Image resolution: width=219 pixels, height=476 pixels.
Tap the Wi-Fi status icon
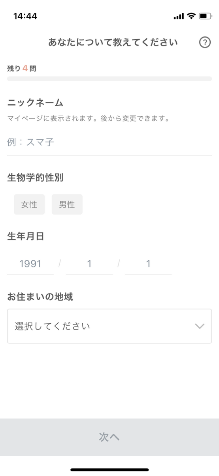point(191,16)
